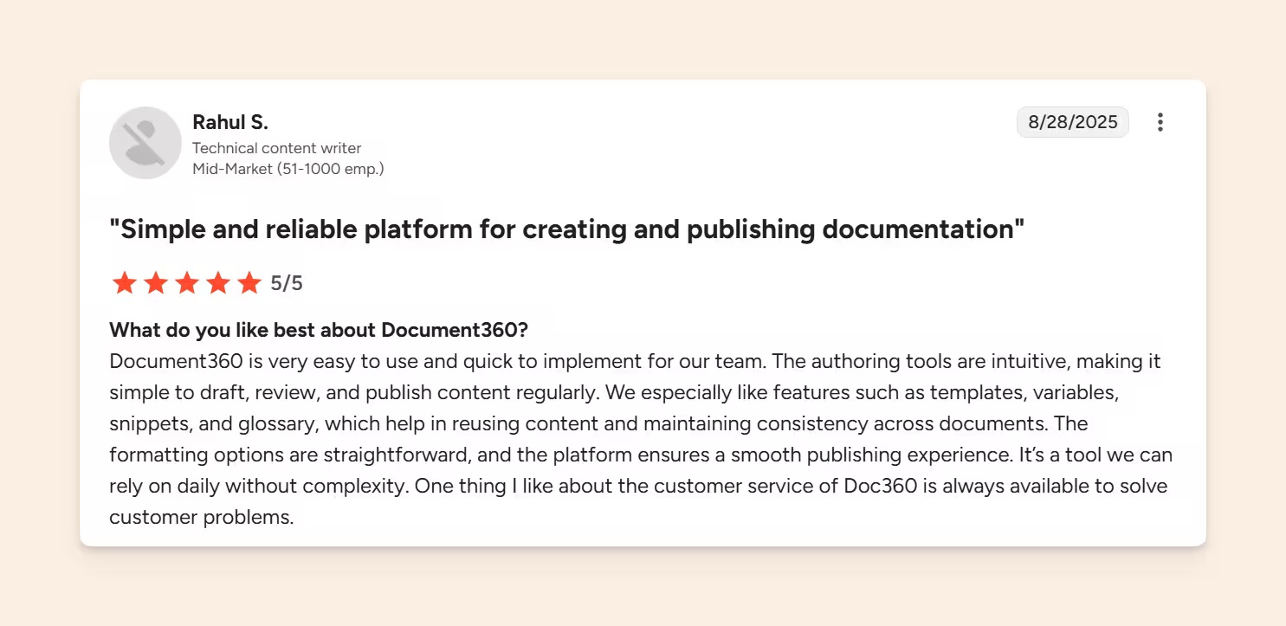This screenshot has width=1286, height=626.
Task: Click the third rating star
Action: (x=187, y=283)
